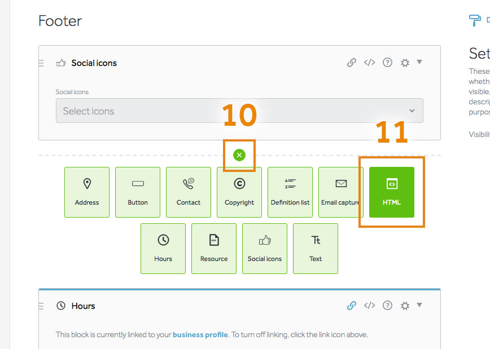Grab the Social icons drag handle
Image resolution: width=490 pixels, height=349 pixels.
coord(41,63)
